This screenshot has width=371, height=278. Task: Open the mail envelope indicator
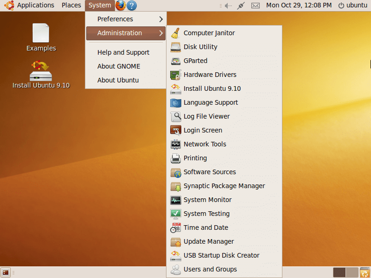coord(256,6)
